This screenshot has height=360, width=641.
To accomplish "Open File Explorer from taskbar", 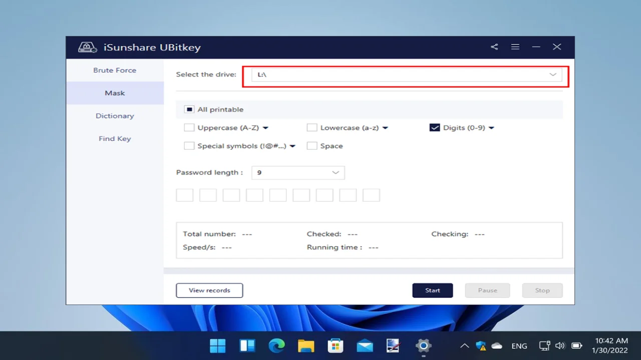I will pyautogui.click(x=306, y=345).
